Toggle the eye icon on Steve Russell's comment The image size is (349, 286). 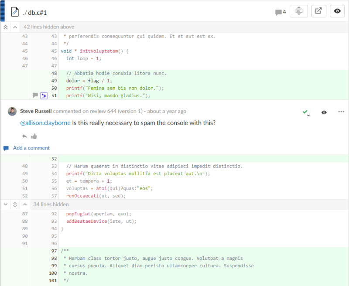click(x=324, y=112)
